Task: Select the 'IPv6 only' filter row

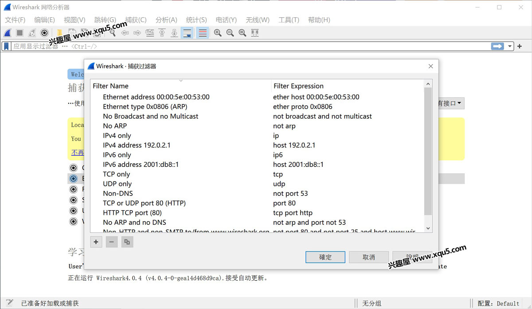Action: click(x=257, y=155)
